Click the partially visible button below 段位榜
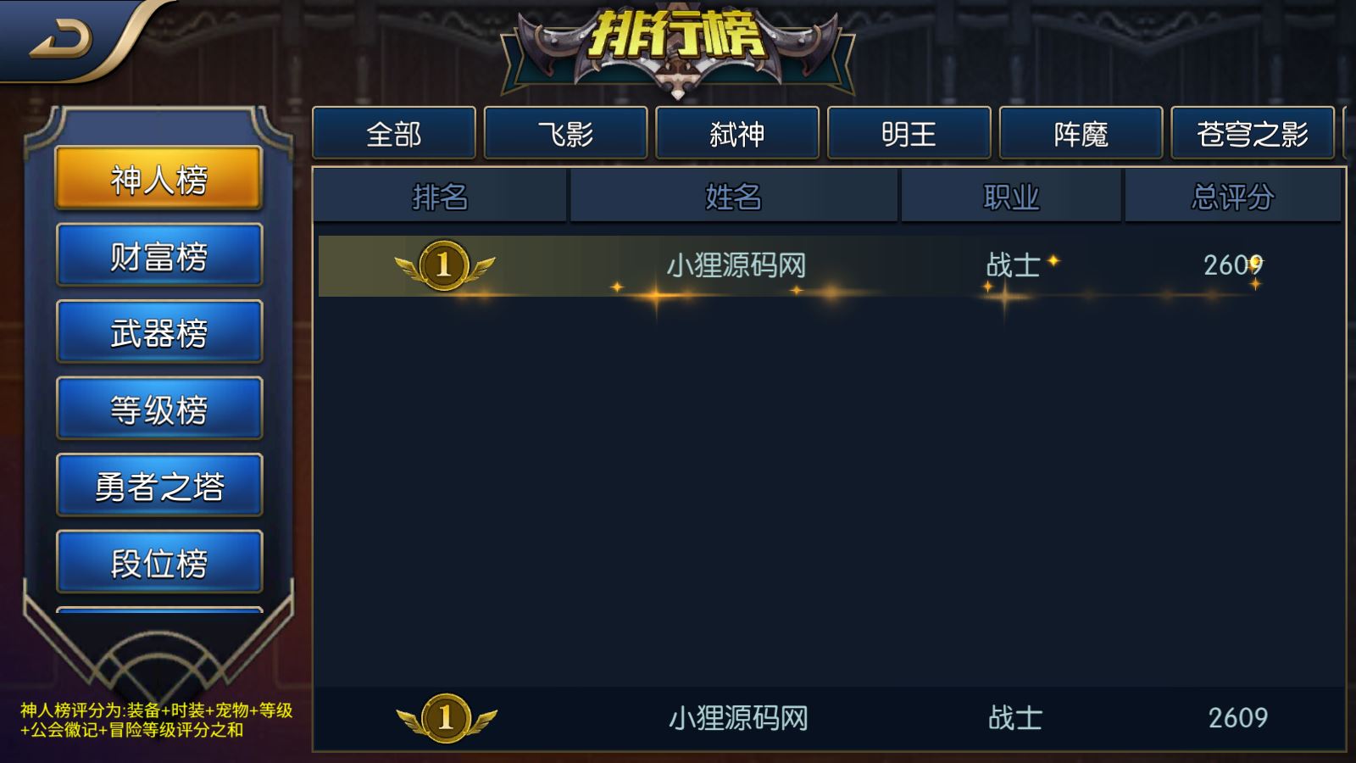Image resolution: width=1356 pixels, height=763 pixels. click(x=159, y=610)
